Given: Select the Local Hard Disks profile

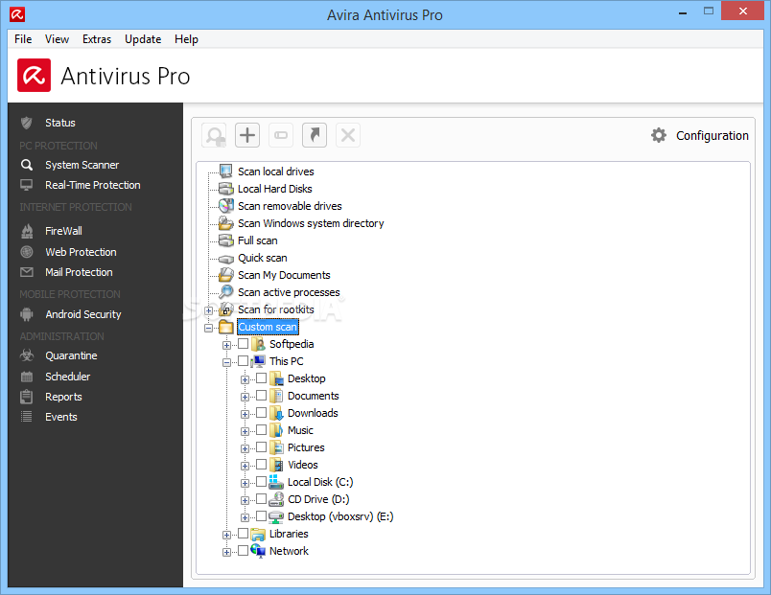Looking at the screenshot, I should (x=275, y=189).
